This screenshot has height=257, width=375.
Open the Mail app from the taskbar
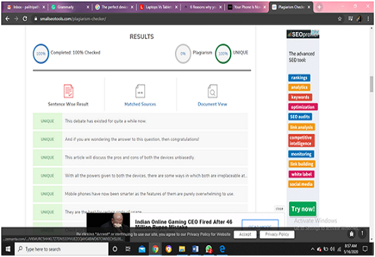coord(142,249)
